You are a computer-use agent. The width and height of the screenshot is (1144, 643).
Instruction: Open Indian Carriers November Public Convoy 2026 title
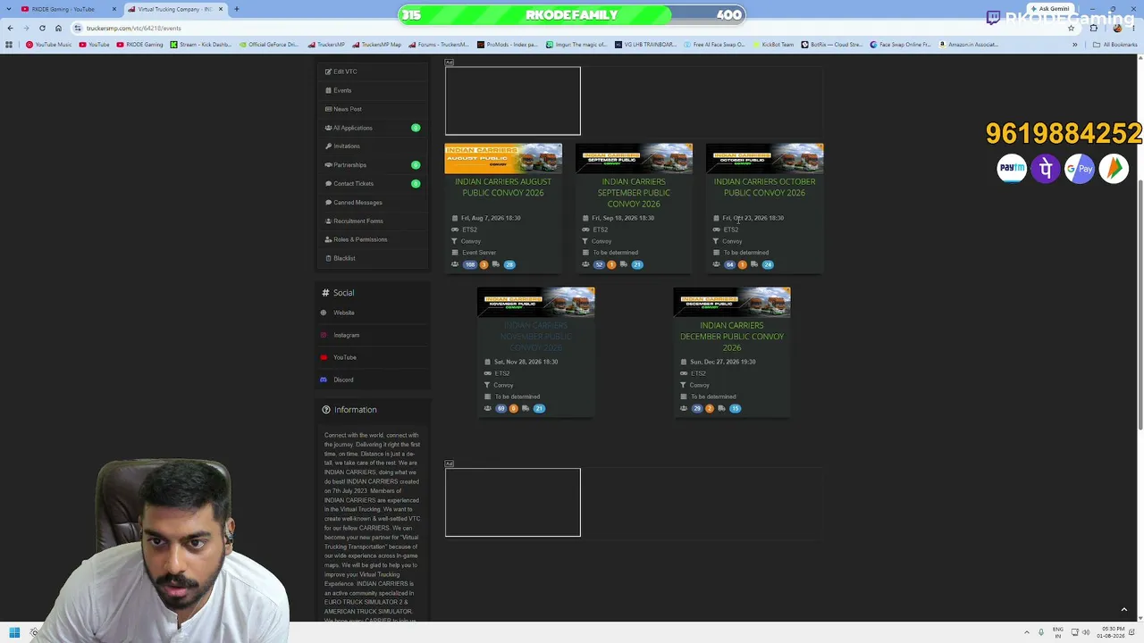535,337
